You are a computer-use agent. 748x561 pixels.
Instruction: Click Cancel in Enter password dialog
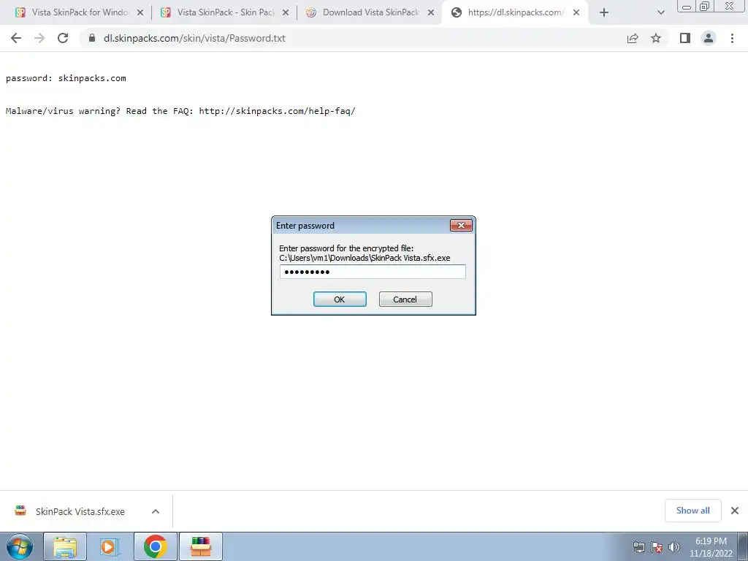405,299
